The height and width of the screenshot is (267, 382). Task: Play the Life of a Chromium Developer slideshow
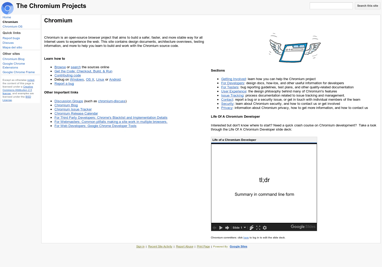tap(221, 228)
